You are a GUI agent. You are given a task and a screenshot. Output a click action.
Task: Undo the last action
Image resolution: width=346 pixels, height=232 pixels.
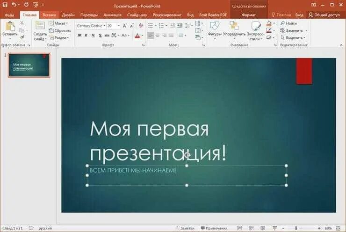coord(14,5)
